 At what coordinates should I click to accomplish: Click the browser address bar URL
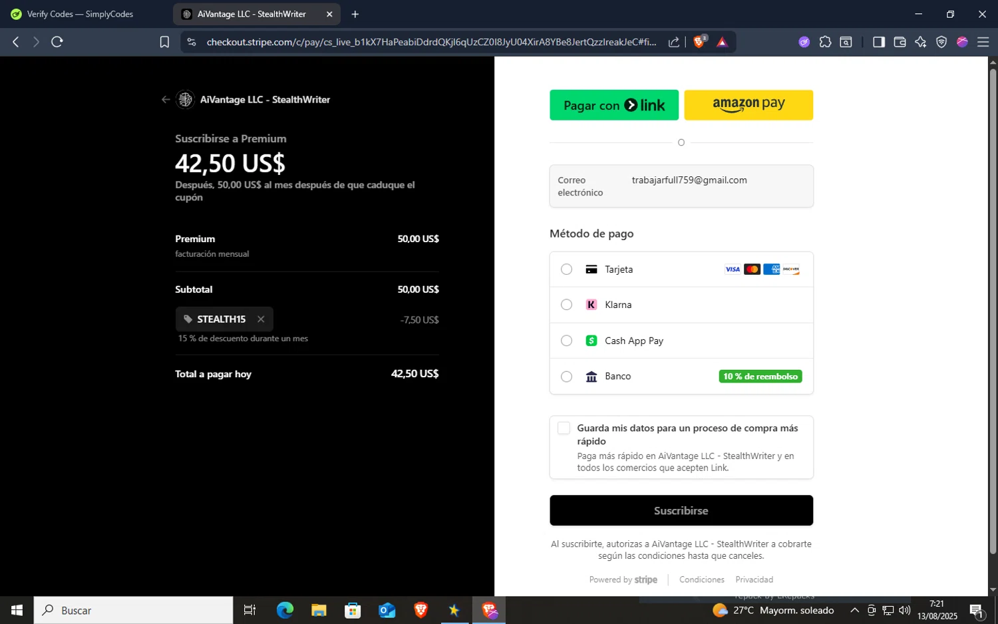point(431,42)
